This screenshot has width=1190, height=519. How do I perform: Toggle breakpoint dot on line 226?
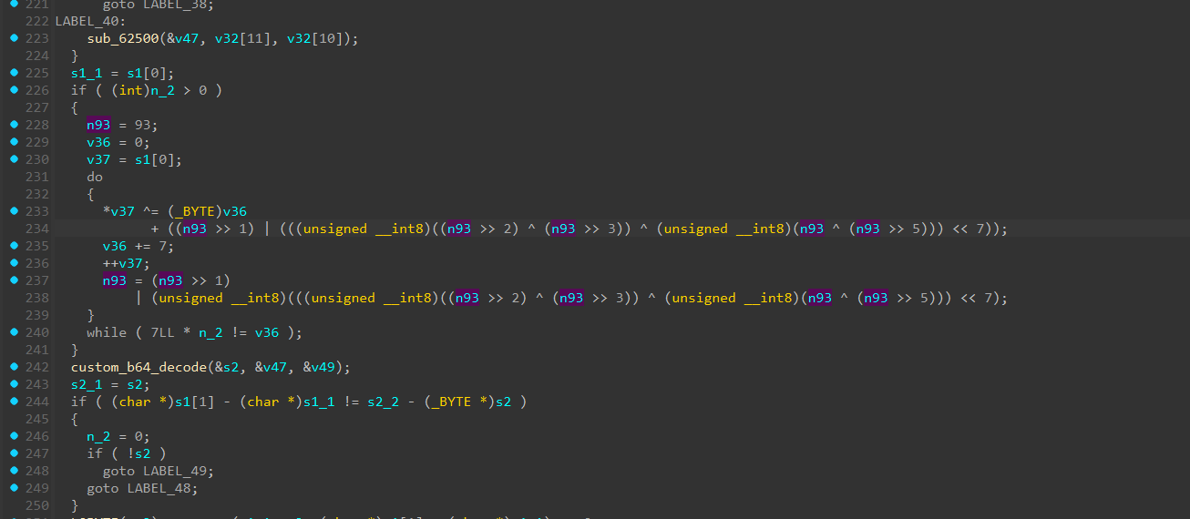pyautogui.click(x=14, y=90)
